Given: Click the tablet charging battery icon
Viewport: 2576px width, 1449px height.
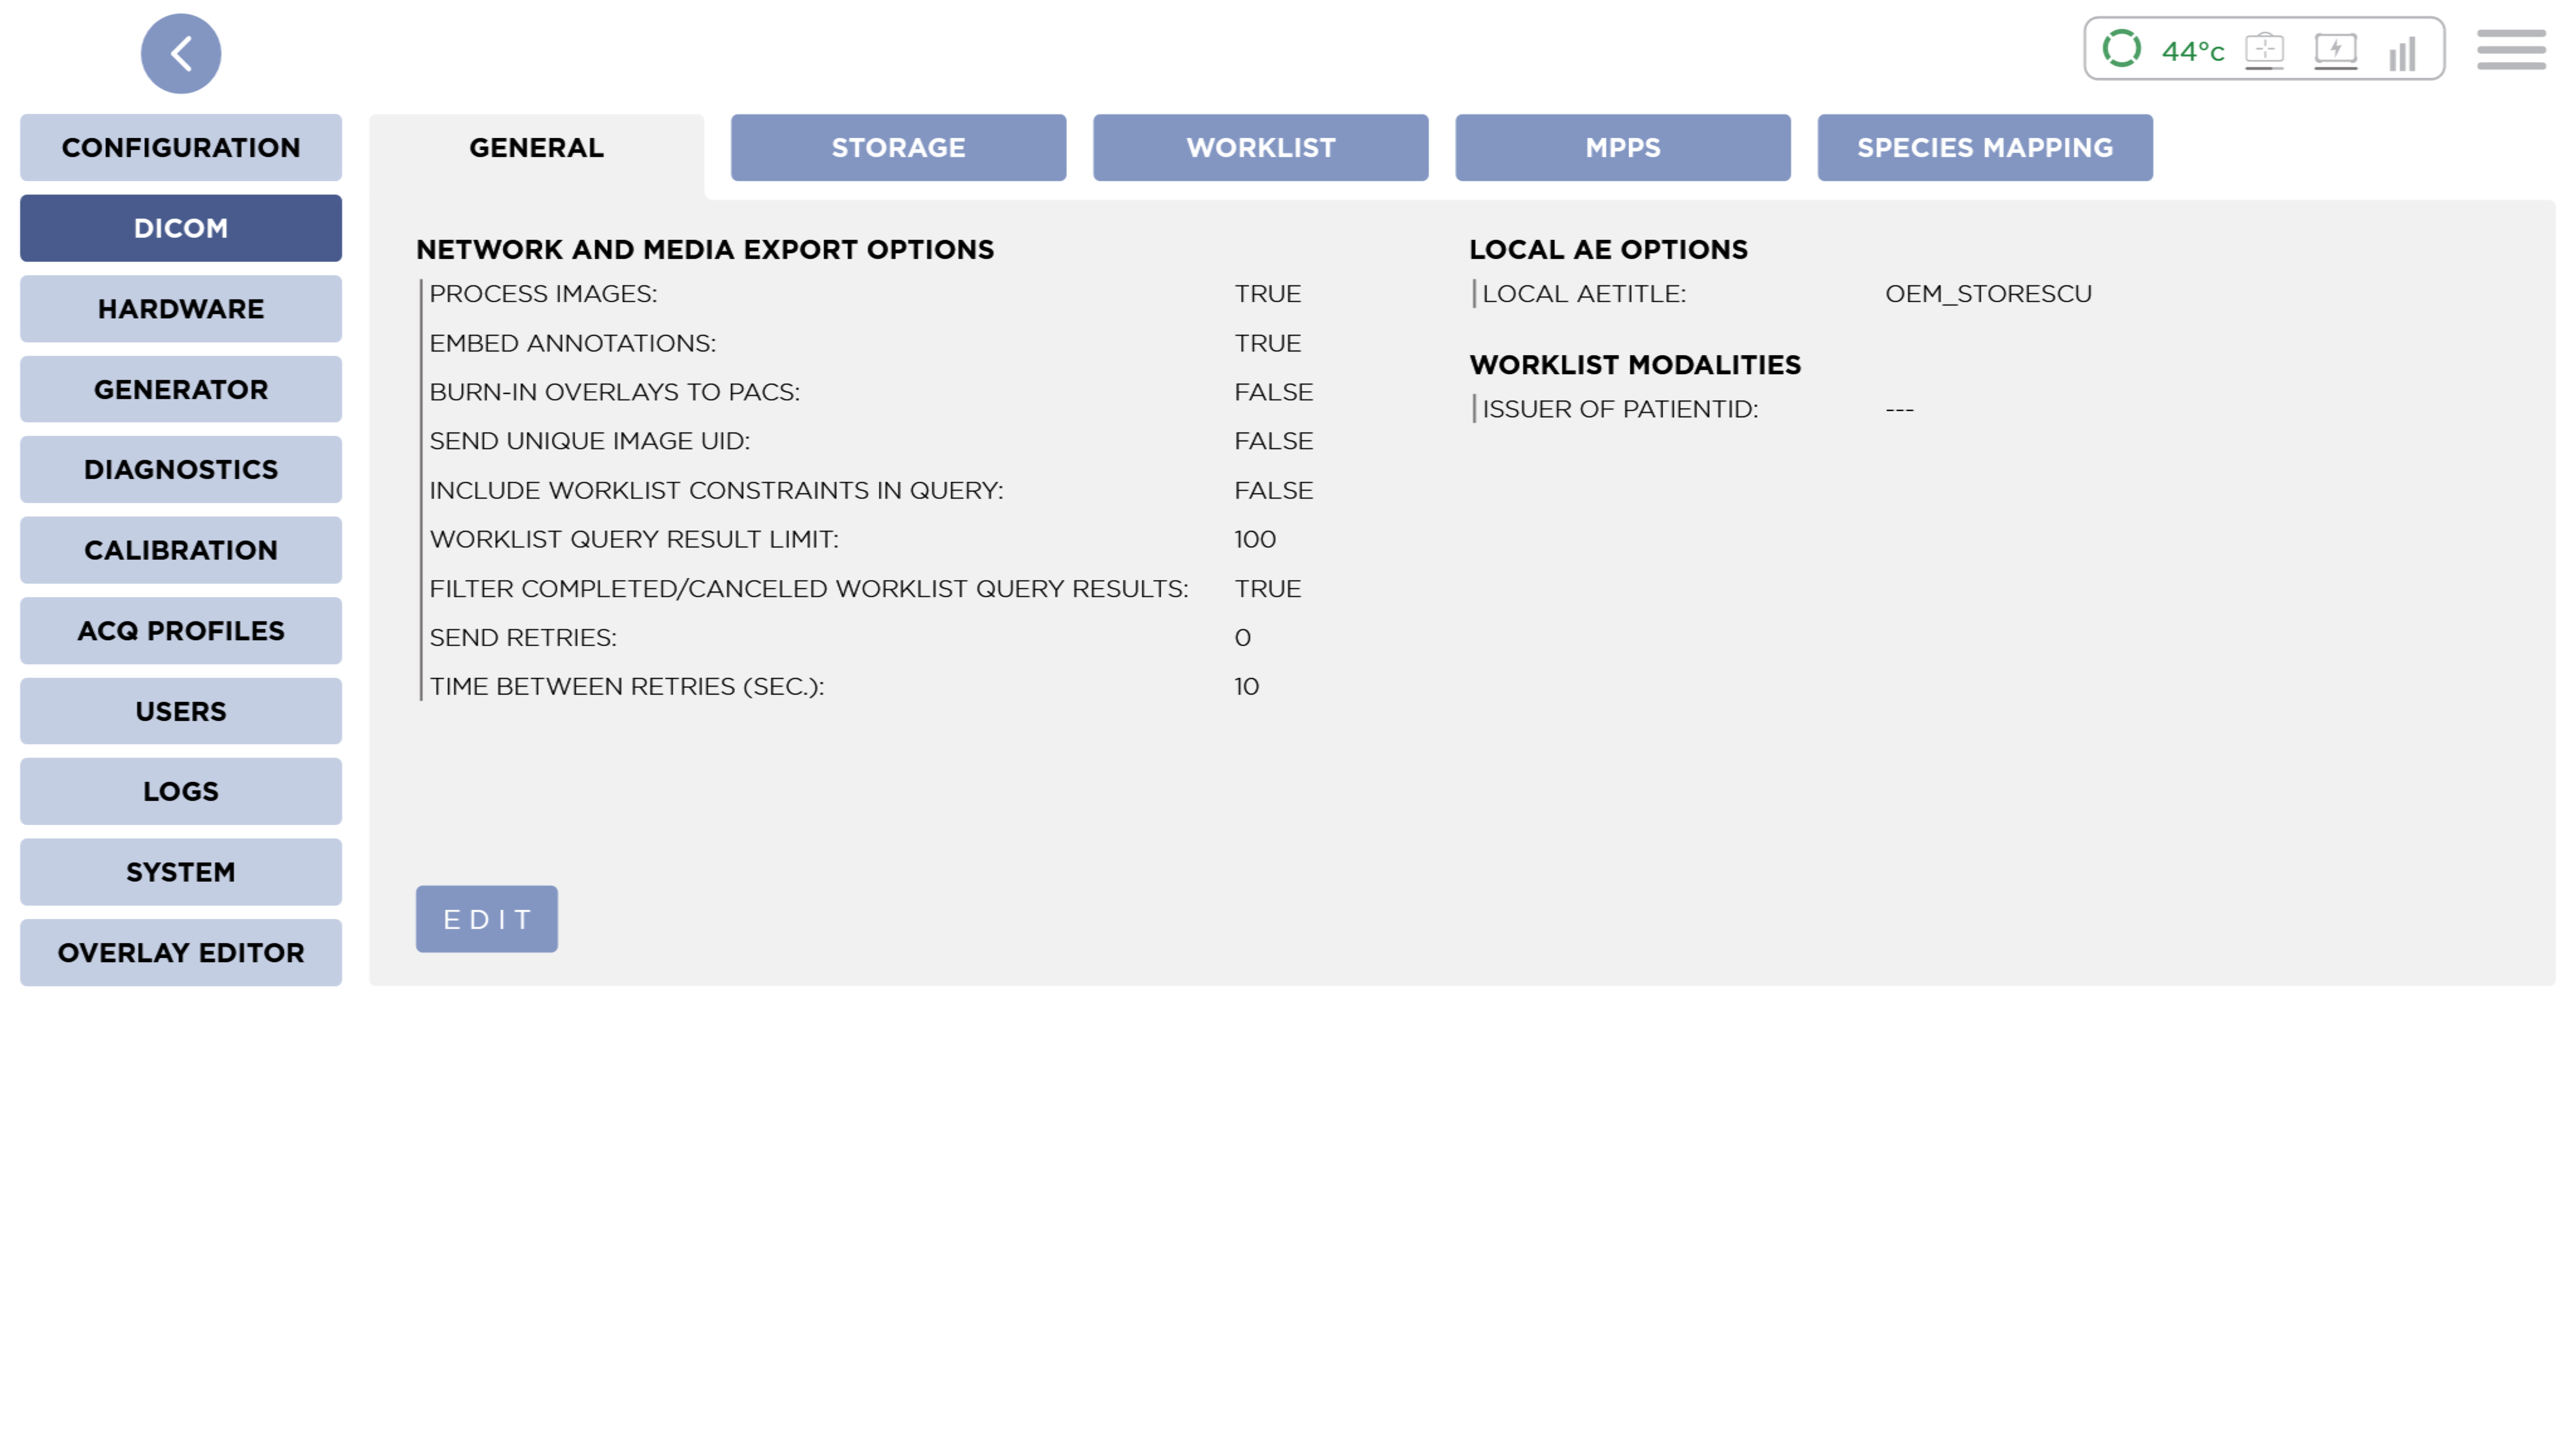Looking at the screenshot, I should (x=2335, y=49).
